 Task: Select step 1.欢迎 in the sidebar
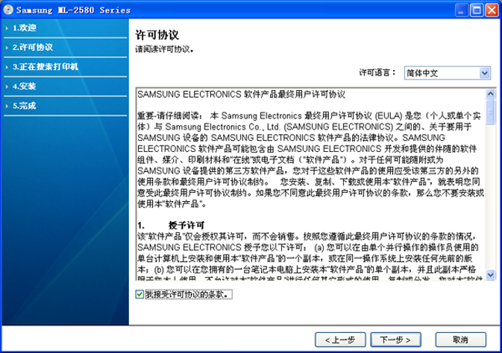(x=25, y=28)
